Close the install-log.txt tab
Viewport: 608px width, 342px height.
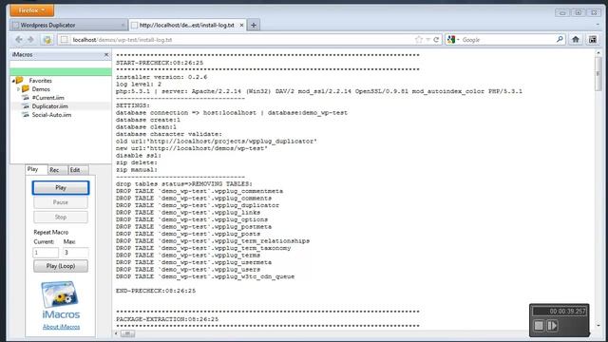pos(241,26)
